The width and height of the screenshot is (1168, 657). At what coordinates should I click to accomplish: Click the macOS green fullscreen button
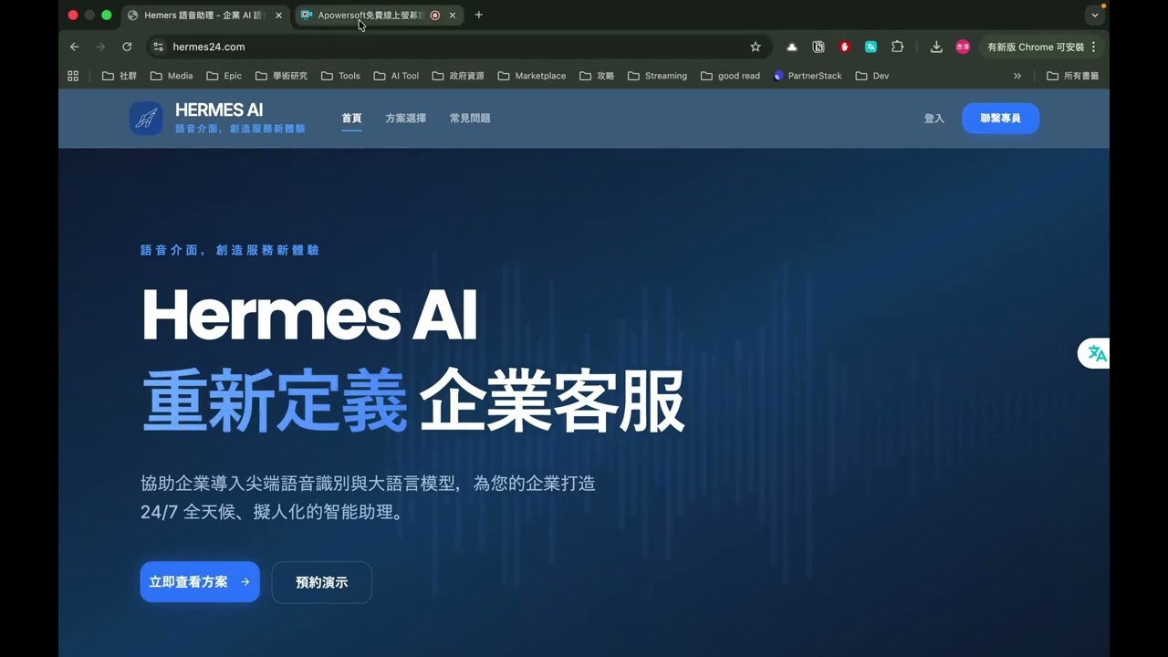[107, 15]
